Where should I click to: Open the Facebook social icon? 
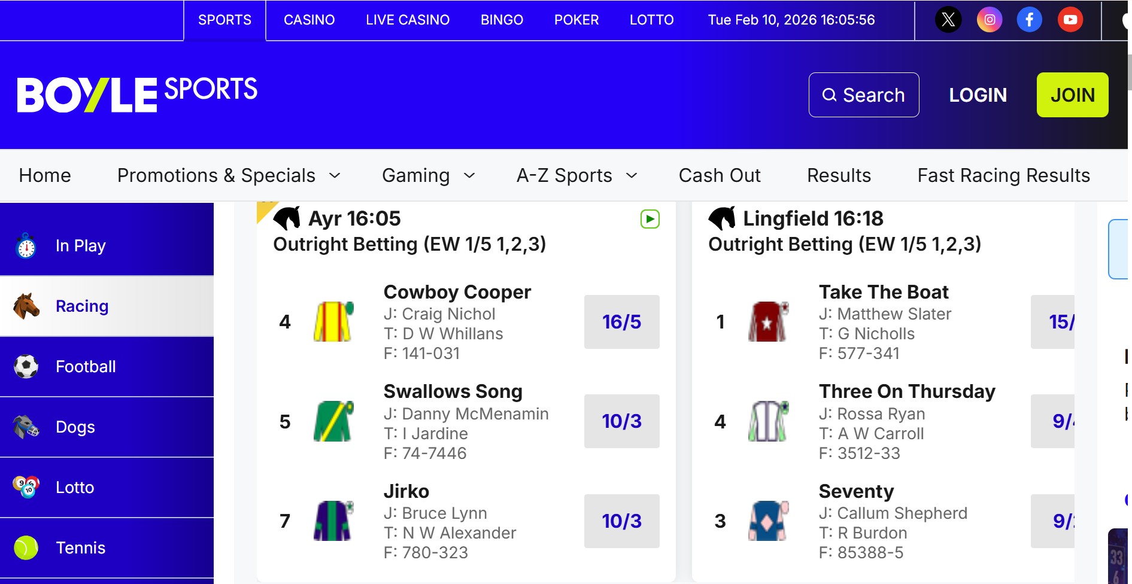pos(1029,20)
